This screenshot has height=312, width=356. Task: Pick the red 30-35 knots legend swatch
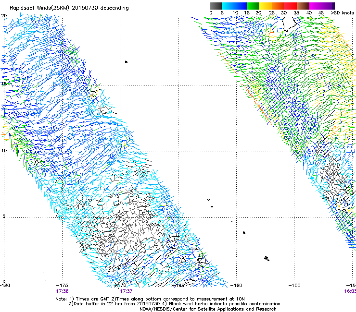click(x=291, y=6)
